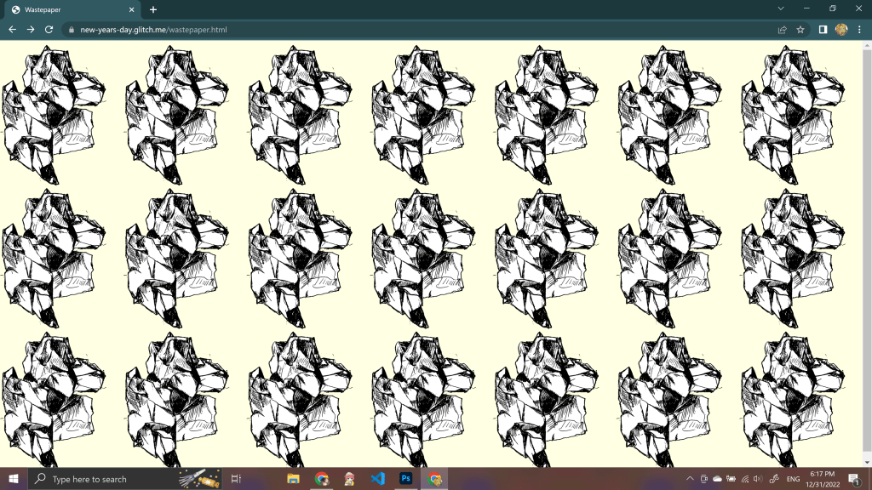872x490 pixels.
Task: Share this page using the share icon
Action: (x=782, y=29)
